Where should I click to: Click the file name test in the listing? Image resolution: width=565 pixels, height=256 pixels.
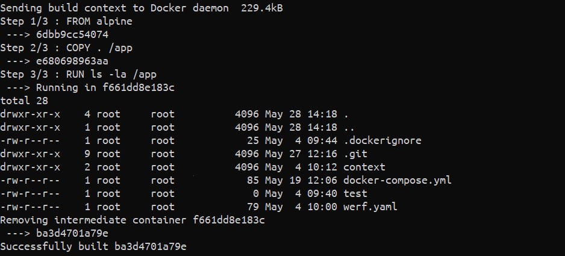click(x=355, y=193)
